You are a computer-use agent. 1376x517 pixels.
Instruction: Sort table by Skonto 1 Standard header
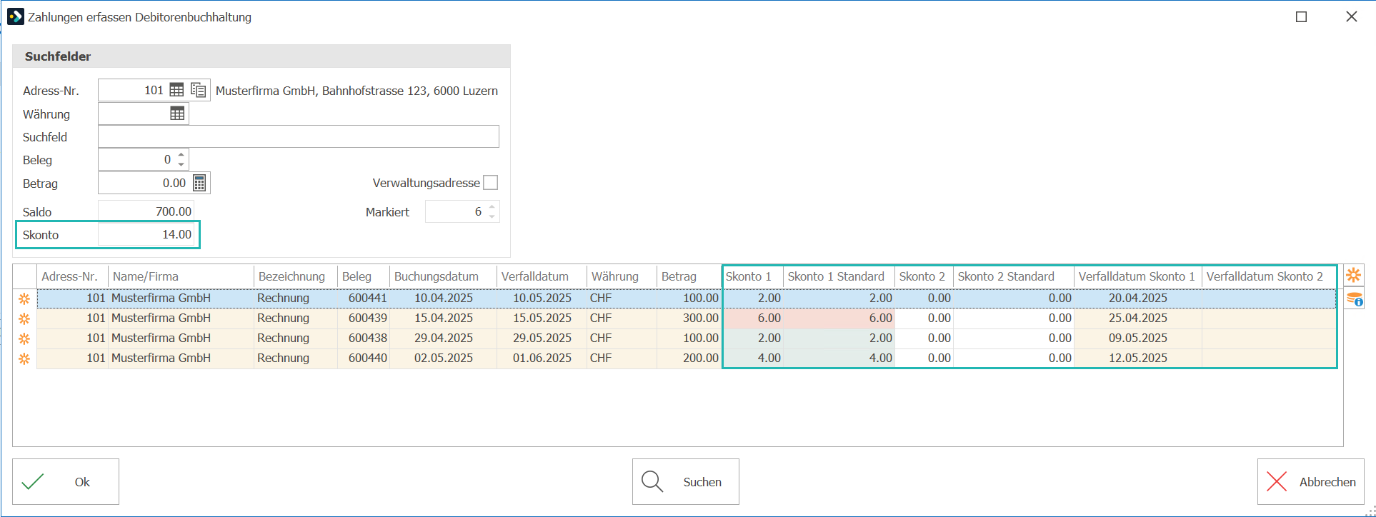[839, 276]
